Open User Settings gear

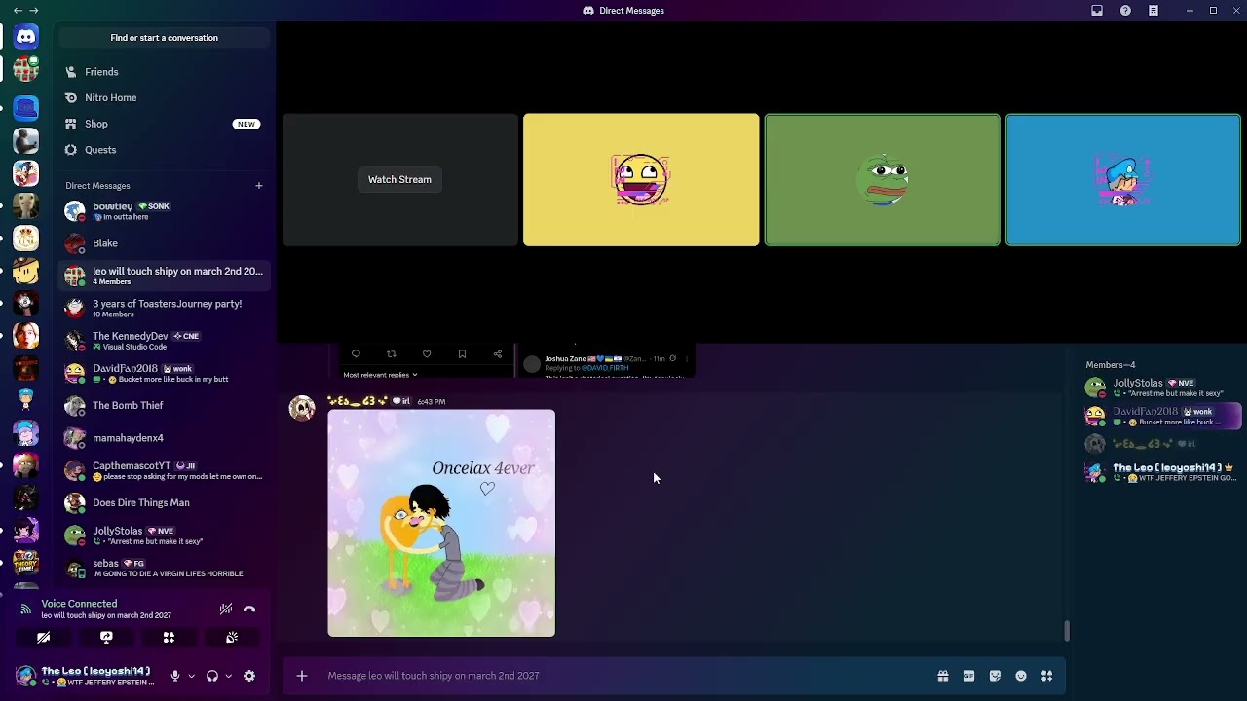[249, 676]
